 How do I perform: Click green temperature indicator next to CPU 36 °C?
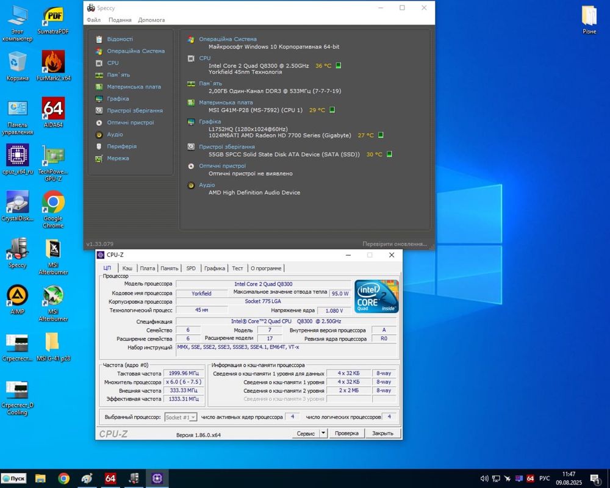point(338,65)
